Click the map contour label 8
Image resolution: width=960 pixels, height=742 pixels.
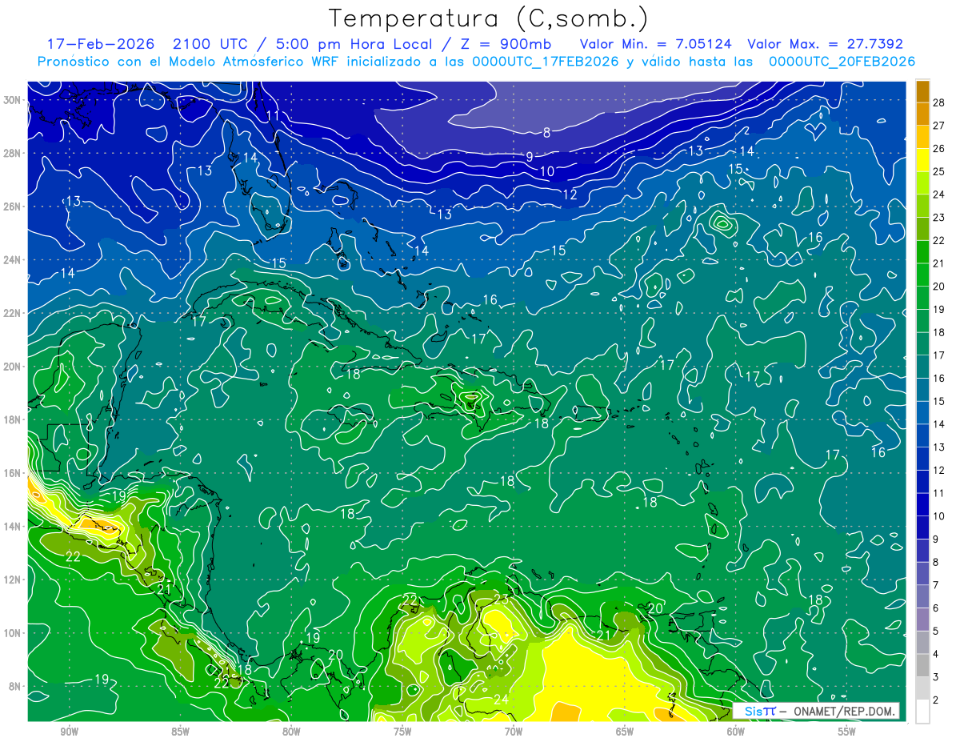tap(547, 133)
